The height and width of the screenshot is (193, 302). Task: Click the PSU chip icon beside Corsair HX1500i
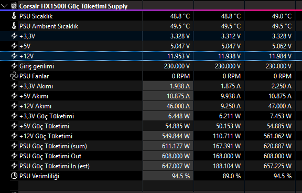point(14,6)
